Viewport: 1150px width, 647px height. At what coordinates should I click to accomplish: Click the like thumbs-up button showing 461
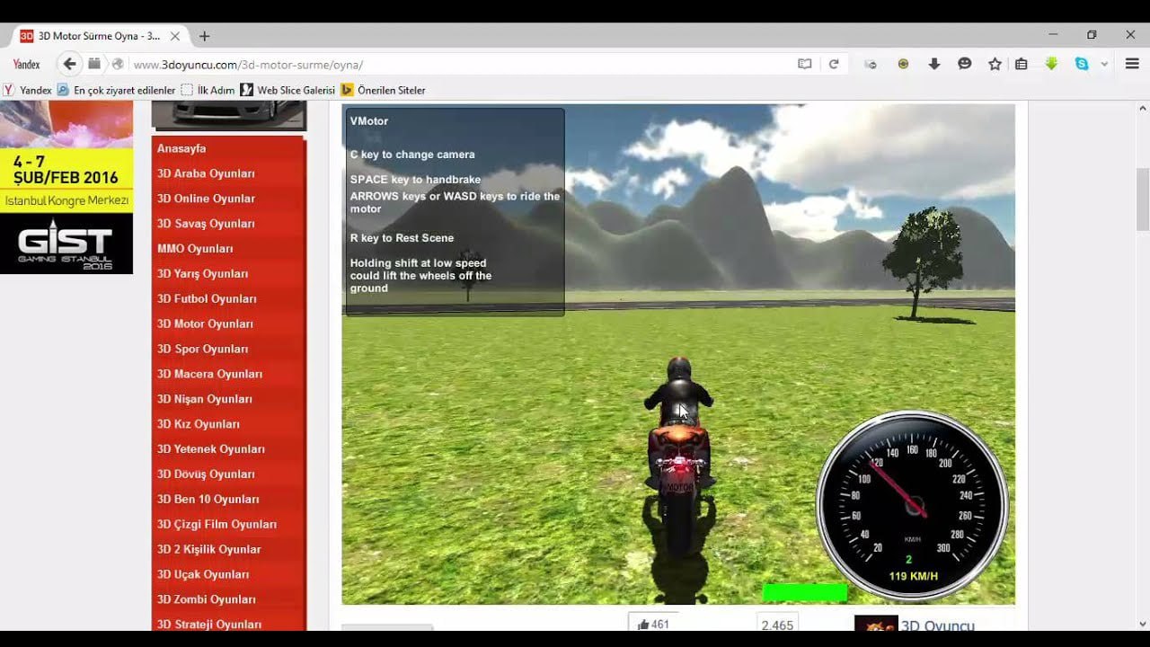(653, 625)
